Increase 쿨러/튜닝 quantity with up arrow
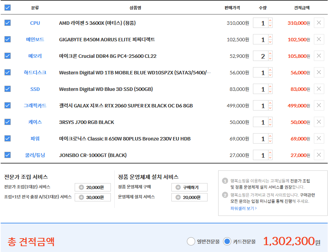Viewport: 328px width, 252px height. [x=270, y=153]
